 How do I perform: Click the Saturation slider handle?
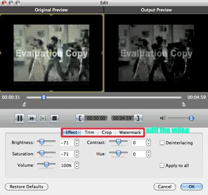(x=42, y=153)
